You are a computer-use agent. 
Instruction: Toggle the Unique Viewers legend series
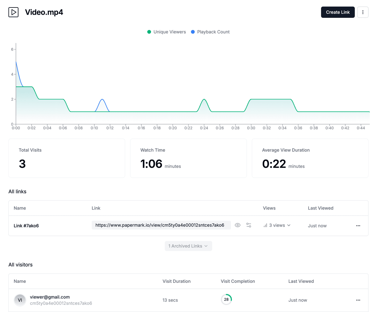tap(166, 32)
